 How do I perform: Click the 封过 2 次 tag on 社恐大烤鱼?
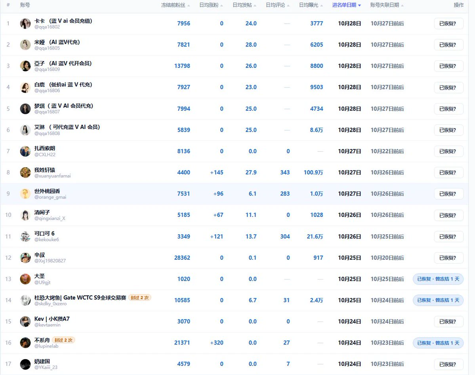pyautogui.click(x=140, y=298)
